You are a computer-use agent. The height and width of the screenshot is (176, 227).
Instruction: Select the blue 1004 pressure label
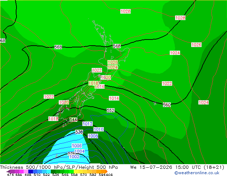tap(79, 151)
